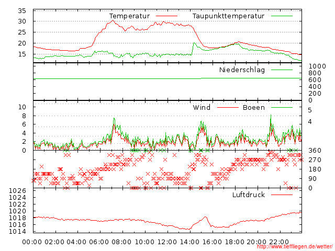Click the 1026 pressure axis value

(17, 190)
